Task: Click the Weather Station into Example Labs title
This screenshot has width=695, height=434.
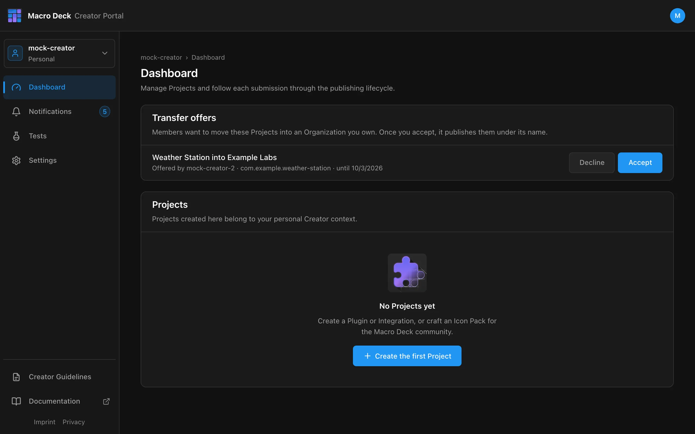Action: (214, 157)
